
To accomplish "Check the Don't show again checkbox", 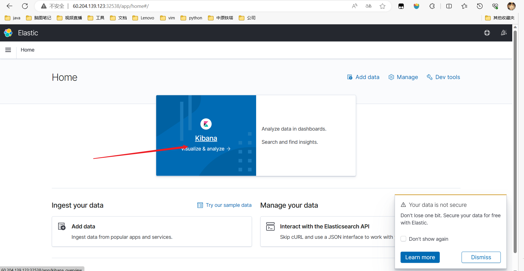I will click(403, 239).
